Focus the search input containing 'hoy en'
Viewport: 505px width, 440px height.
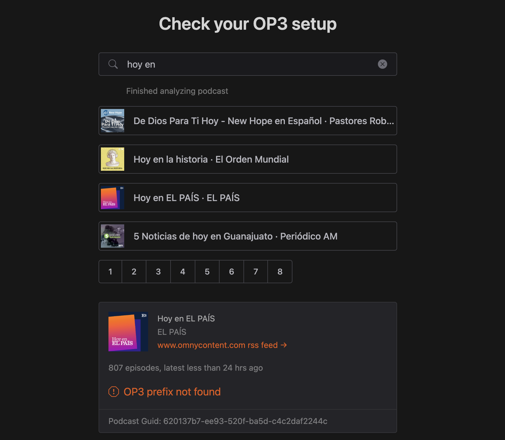(x=248, y=64)
